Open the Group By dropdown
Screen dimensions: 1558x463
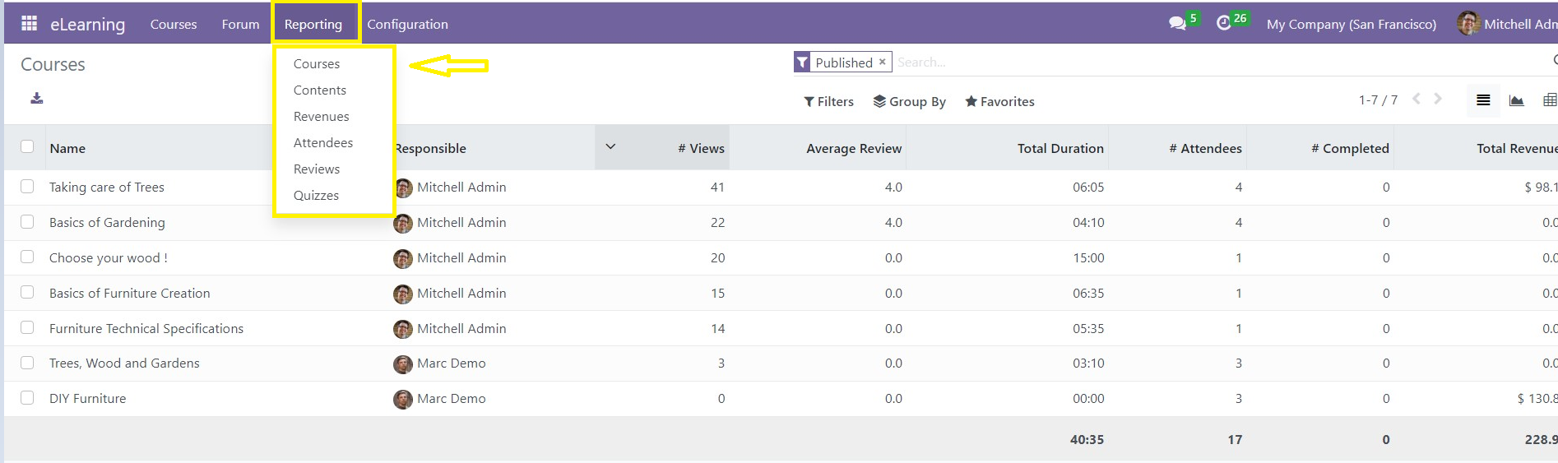point(909,101)
